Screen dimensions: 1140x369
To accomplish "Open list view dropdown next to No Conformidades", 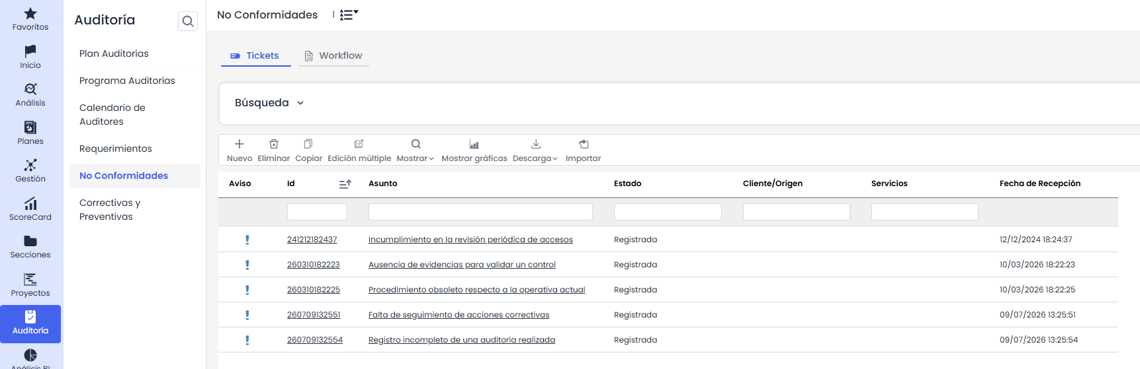I will coord(349,15).
